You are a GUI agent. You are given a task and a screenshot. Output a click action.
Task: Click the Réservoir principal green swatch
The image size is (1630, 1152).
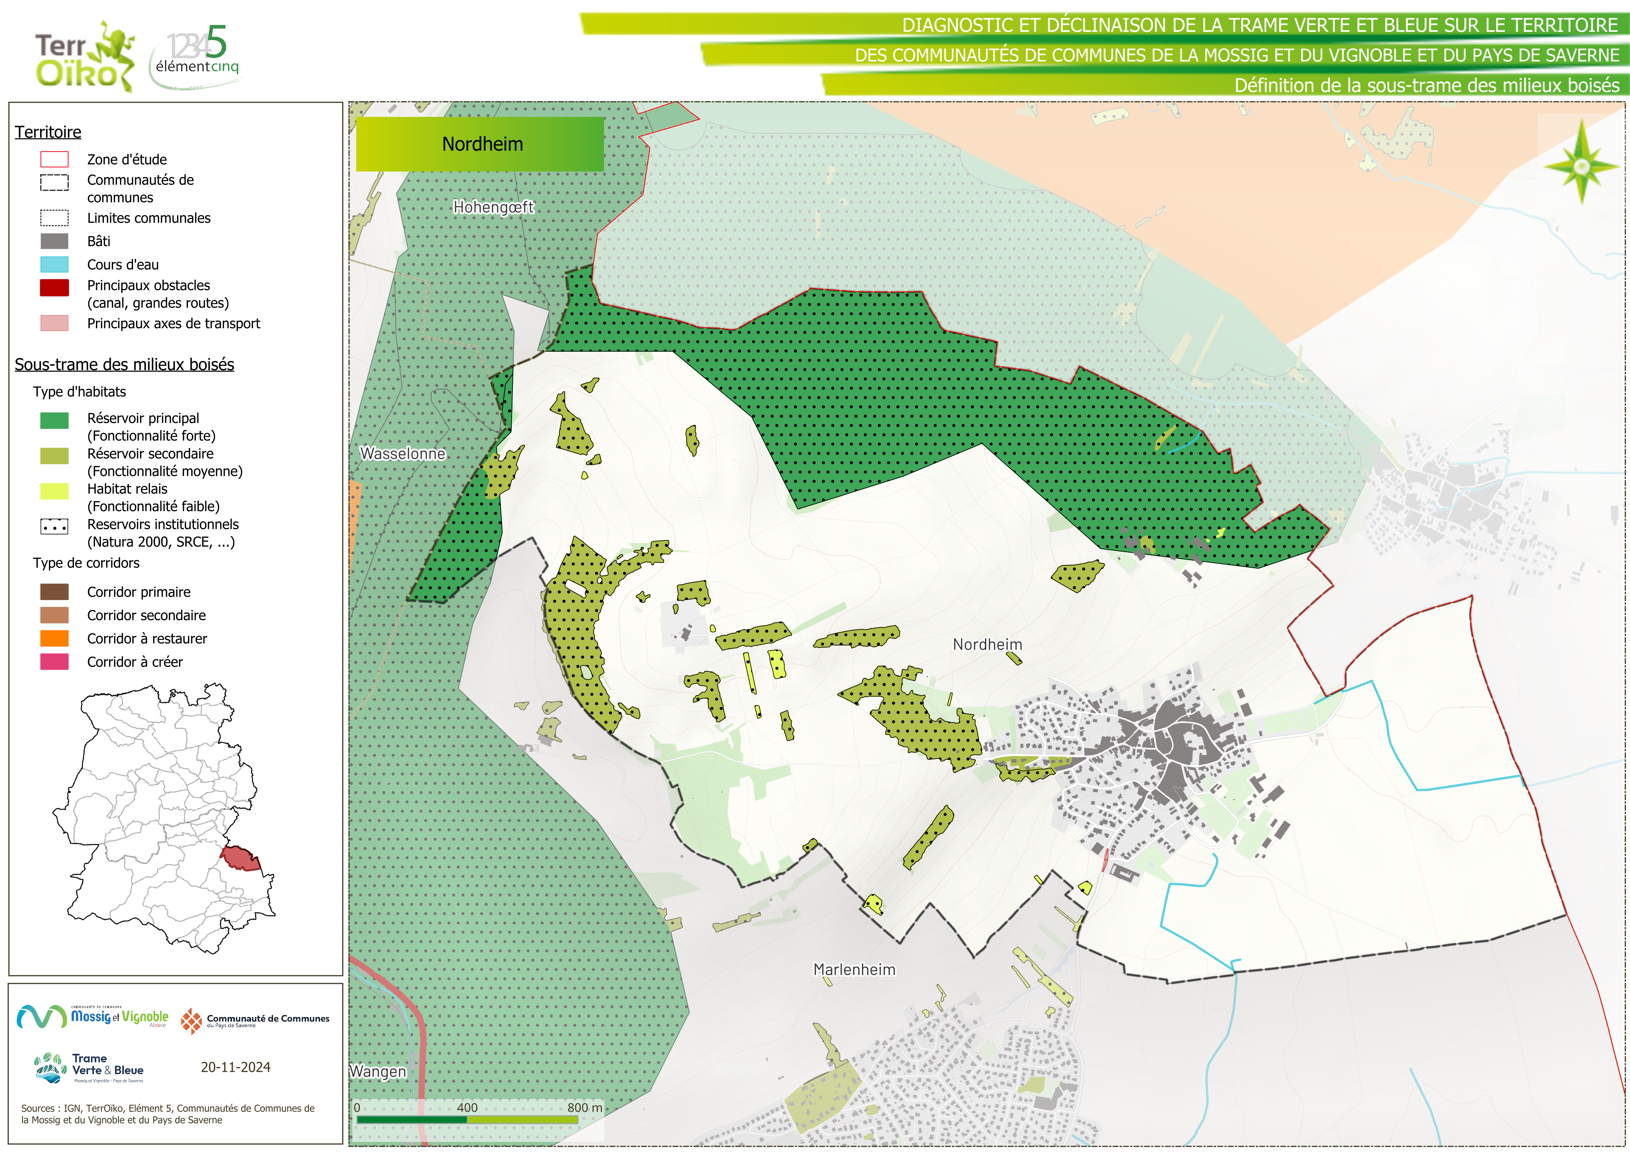[55, 420]
